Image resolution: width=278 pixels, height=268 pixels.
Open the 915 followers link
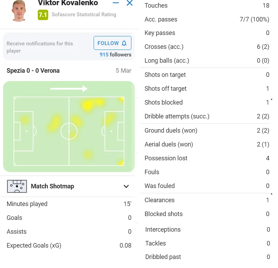point(115,55)
